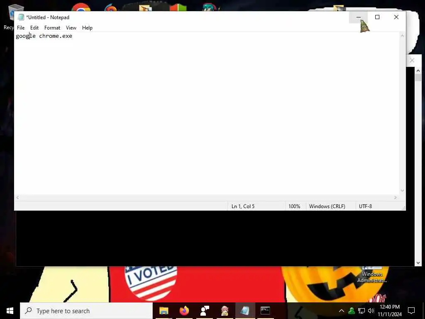
Task: Open the notification Action Center icon
Action: click(x=411, y=311)
